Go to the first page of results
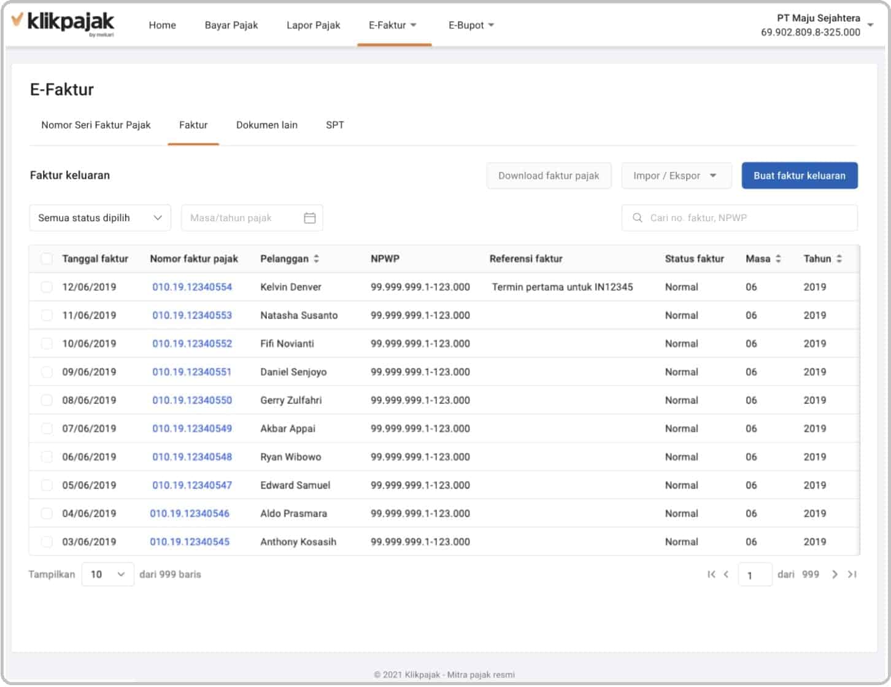 [711, 574]
